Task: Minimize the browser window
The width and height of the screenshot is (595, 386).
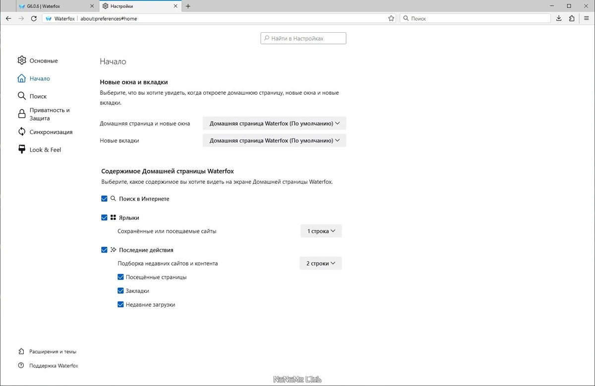Action: point(552,6)
